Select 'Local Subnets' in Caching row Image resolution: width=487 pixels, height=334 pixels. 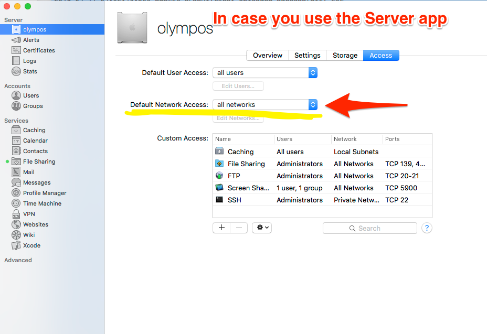356,152
